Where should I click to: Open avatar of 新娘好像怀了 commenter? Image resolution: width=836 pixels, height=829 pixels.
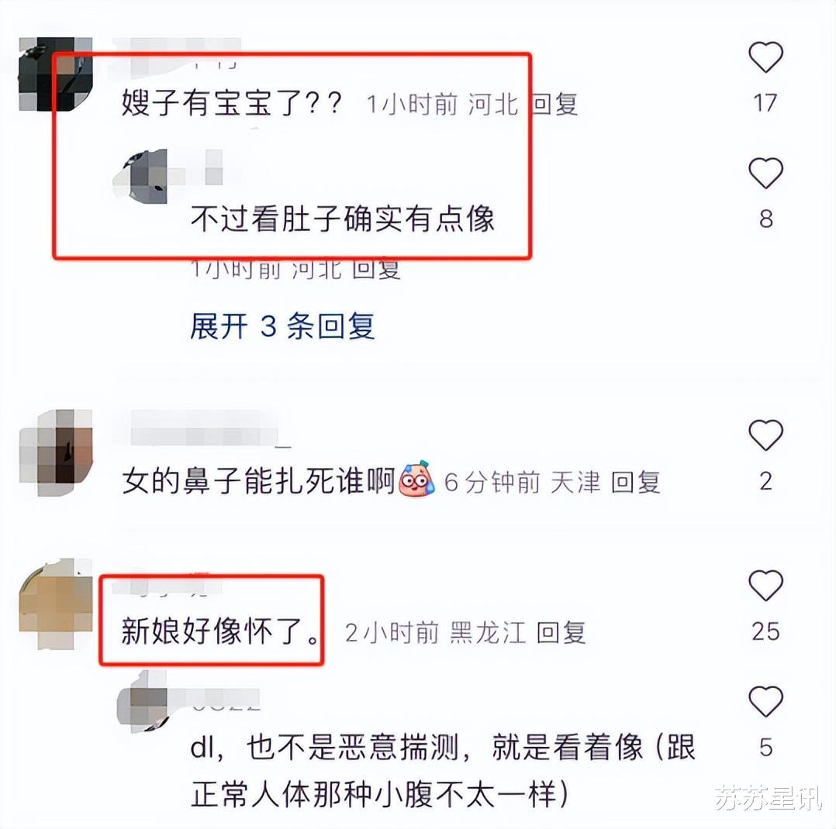point(56,604)
